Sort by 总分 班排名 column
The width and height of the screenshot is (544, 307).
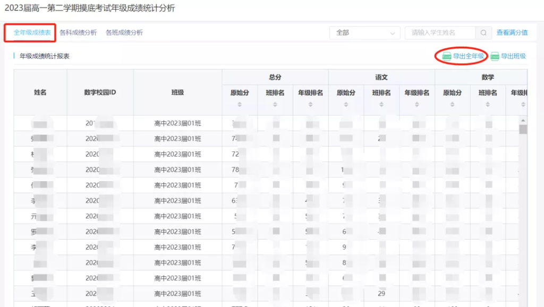pos(275,105)
